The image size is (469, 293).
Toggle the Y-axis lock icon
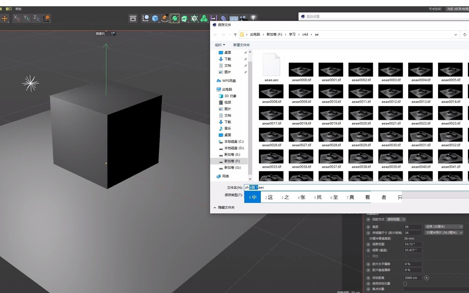click(x=26, y=18)
